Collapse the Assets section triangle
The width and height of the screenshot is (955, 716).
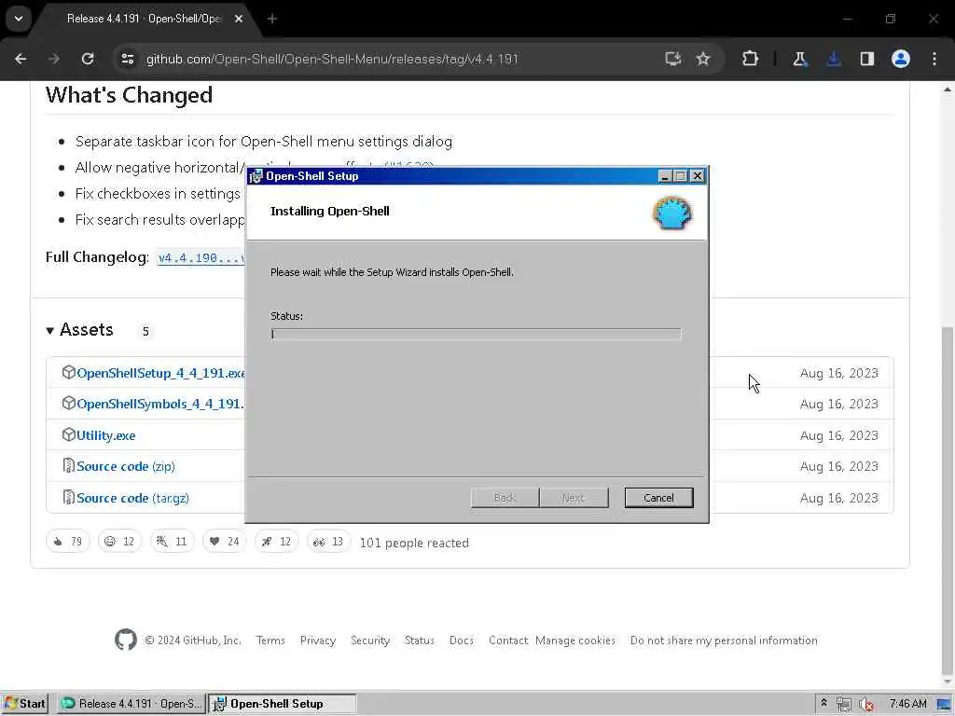[x=50, y=331]
